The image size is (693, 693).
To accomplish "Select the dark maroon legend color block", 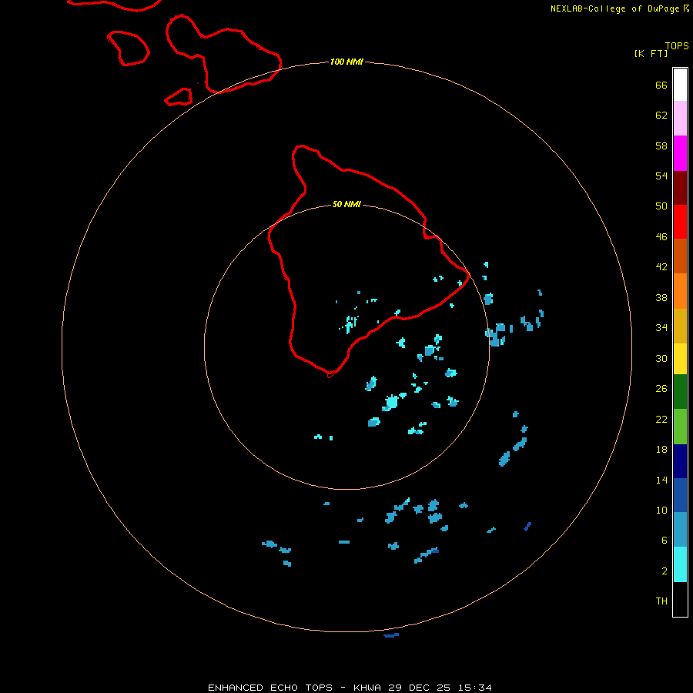I will pyautogui.click(x=680, y=188).
